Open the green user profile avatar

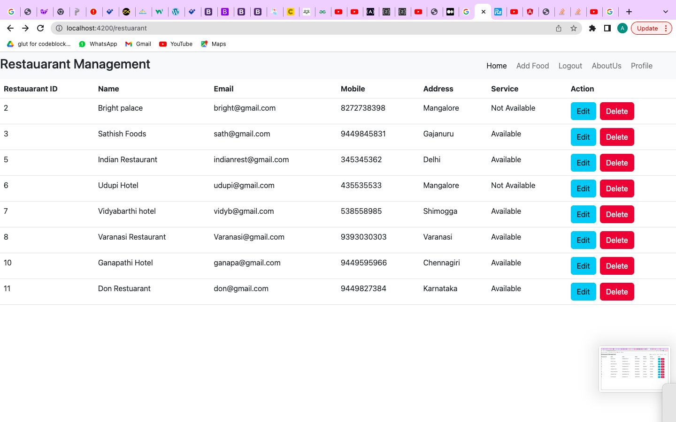(622, 28)
